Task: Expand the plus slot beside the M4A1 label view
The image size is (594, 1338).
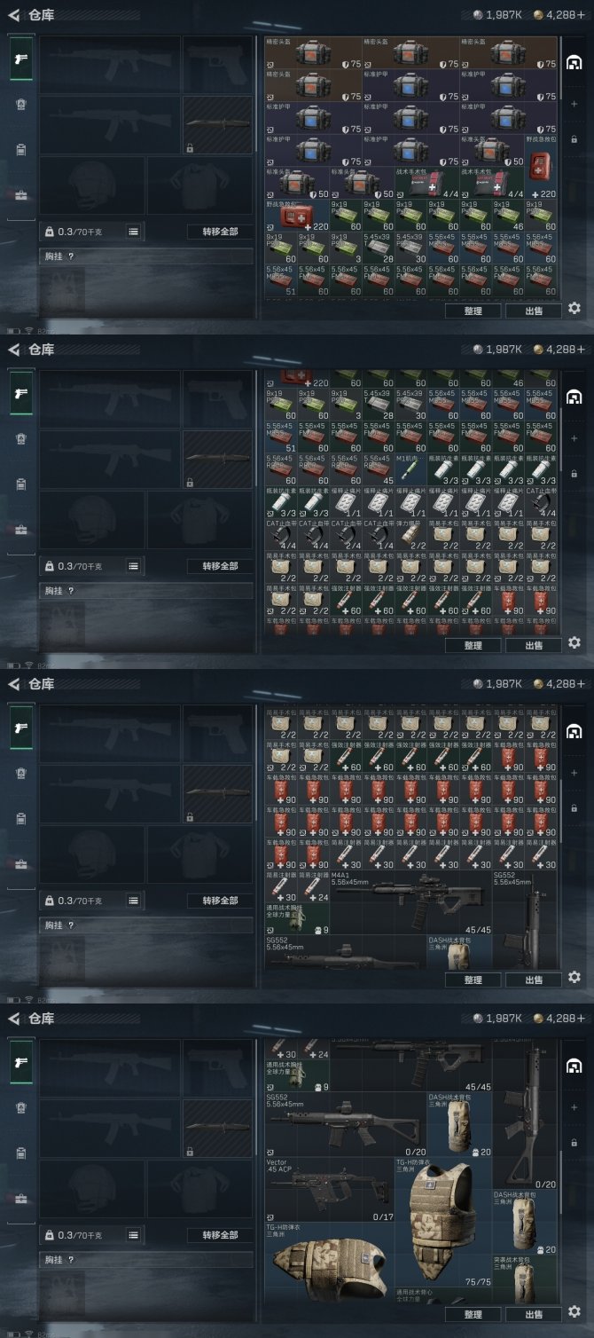Action: tap(574, 772)
